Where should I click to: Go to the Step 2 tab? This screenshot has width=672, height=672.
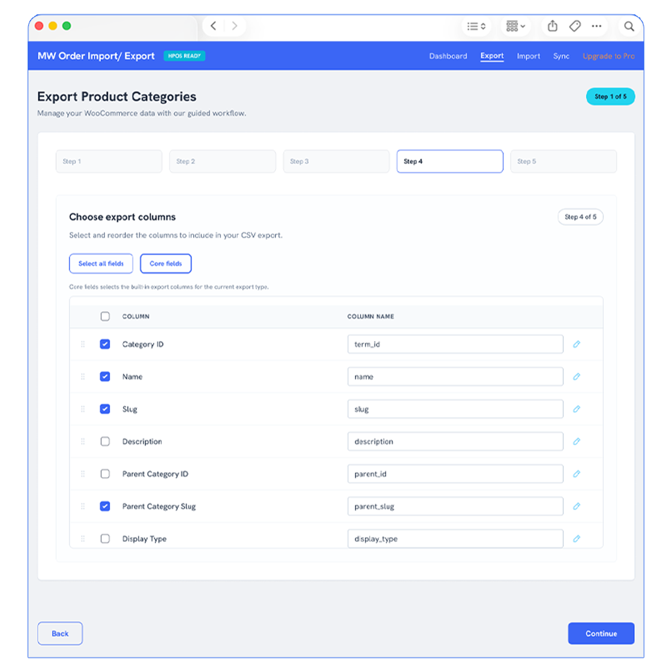[223, 161]
